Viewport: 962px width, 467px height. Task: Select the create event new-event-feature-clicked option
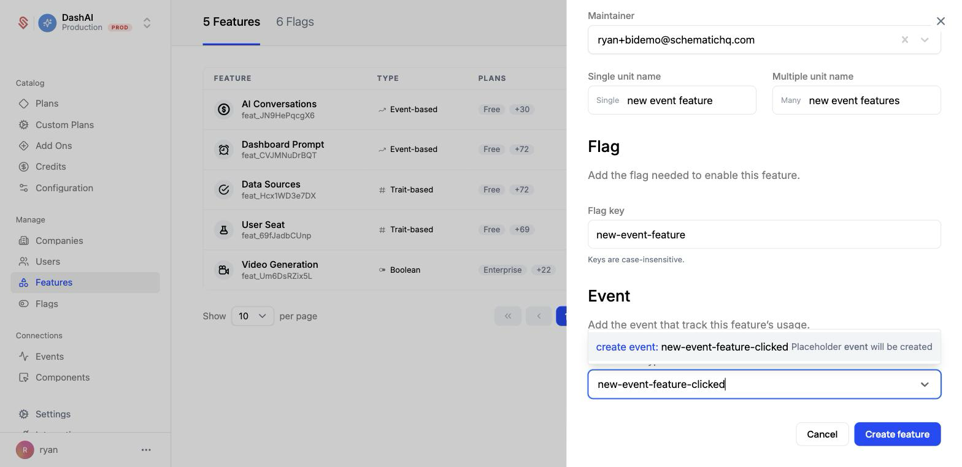coord(764,347)
